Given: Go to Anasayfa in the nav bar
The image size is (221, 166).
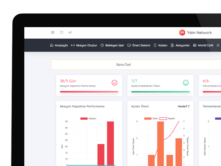Looking at the screenshot, I should tap(61, 45).
